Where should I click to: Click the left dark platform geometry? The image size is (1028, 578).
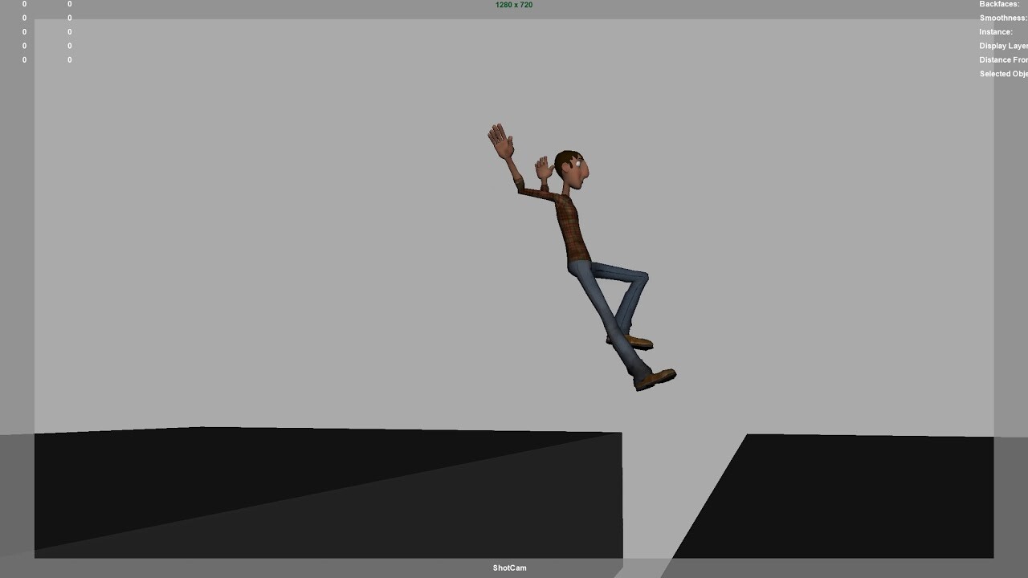point(321,494)
